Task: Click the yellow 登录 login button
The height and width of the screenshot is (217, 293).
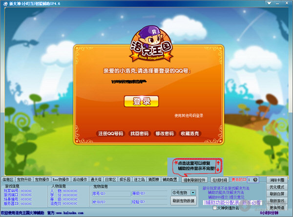Action: [142, 101]
